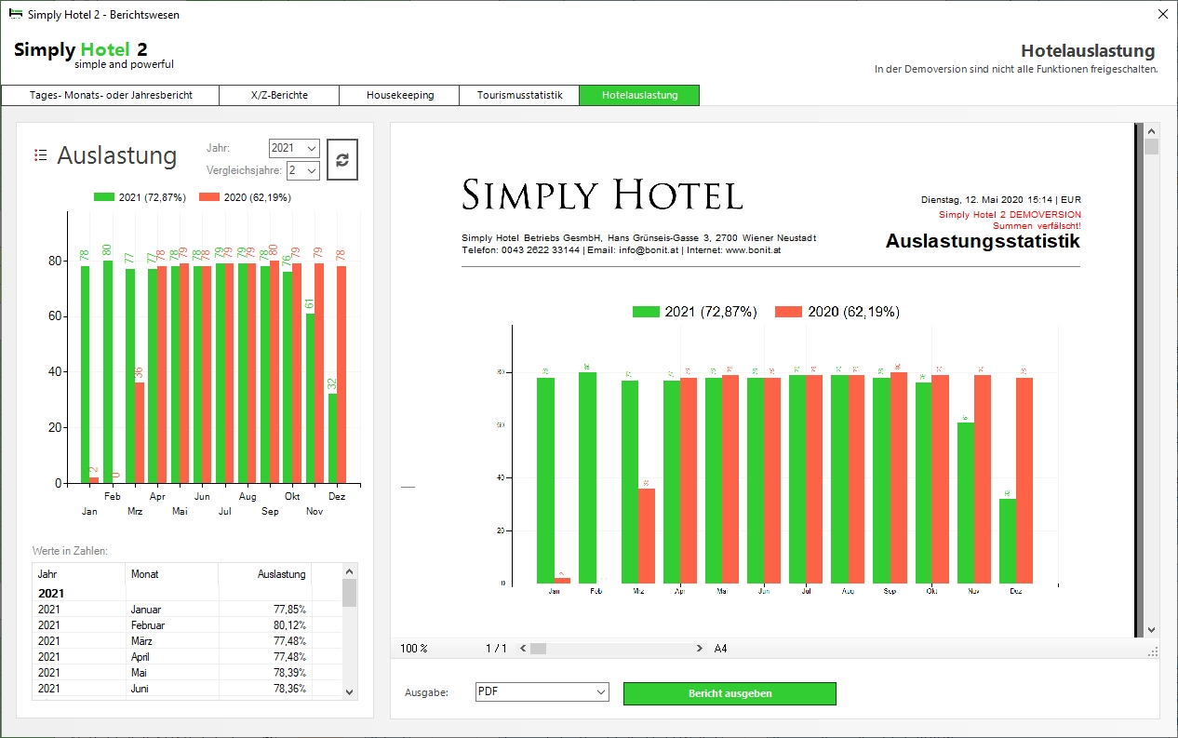
Task: Select the März row in the table
Action: click(x=187, y=641)
